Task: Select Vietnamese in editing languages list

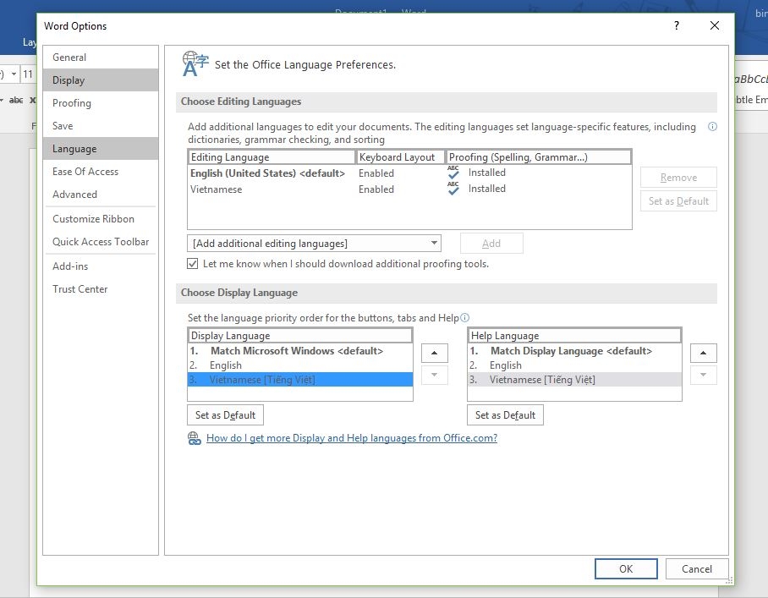Action: tap(217, 189)
